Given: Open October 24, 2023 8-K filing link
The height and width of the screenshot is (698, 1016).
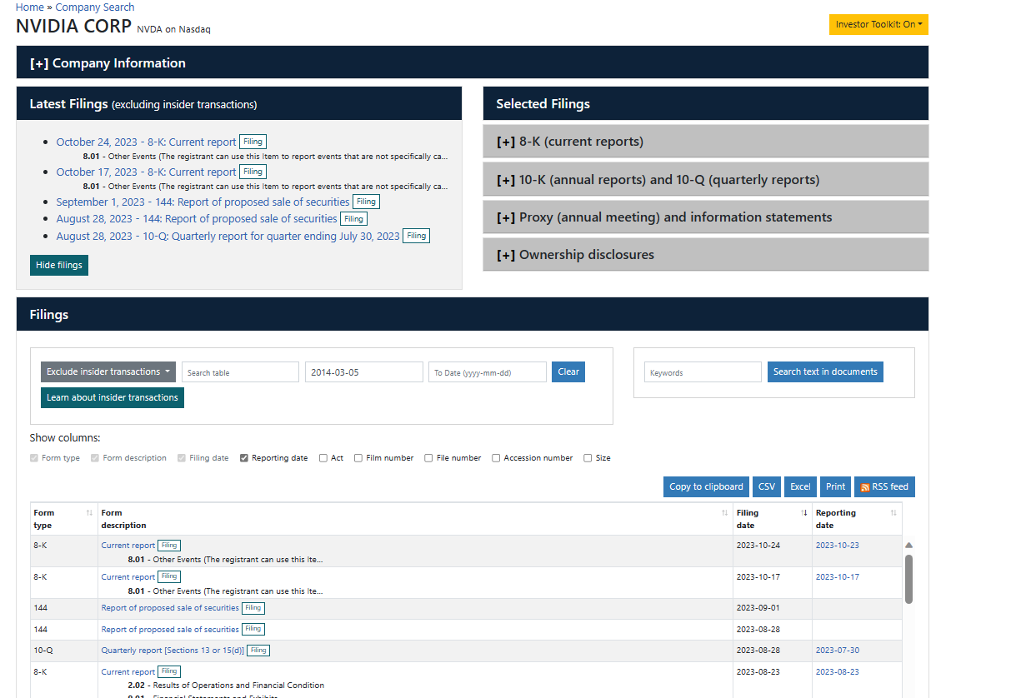Looking at the screenshot, I should coord(146,142).
